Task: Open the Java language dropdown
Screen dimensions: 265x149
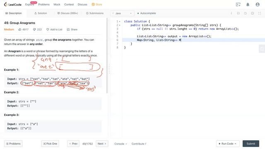Action: point(122,13)
